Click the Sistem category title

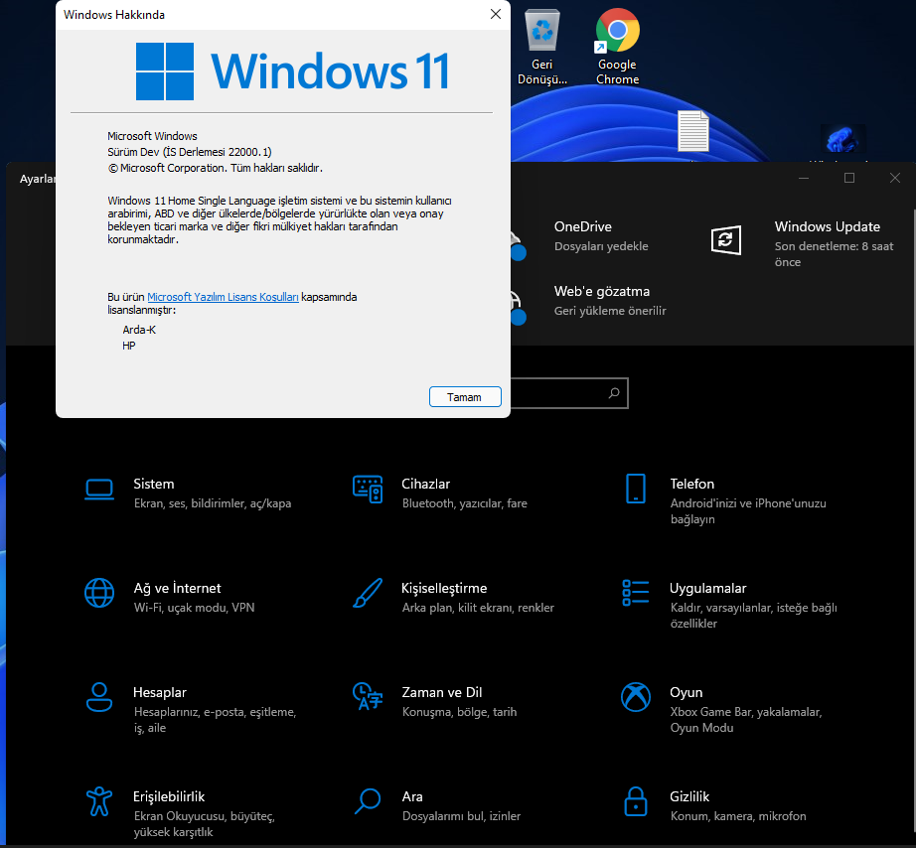(x=154, y=484)
